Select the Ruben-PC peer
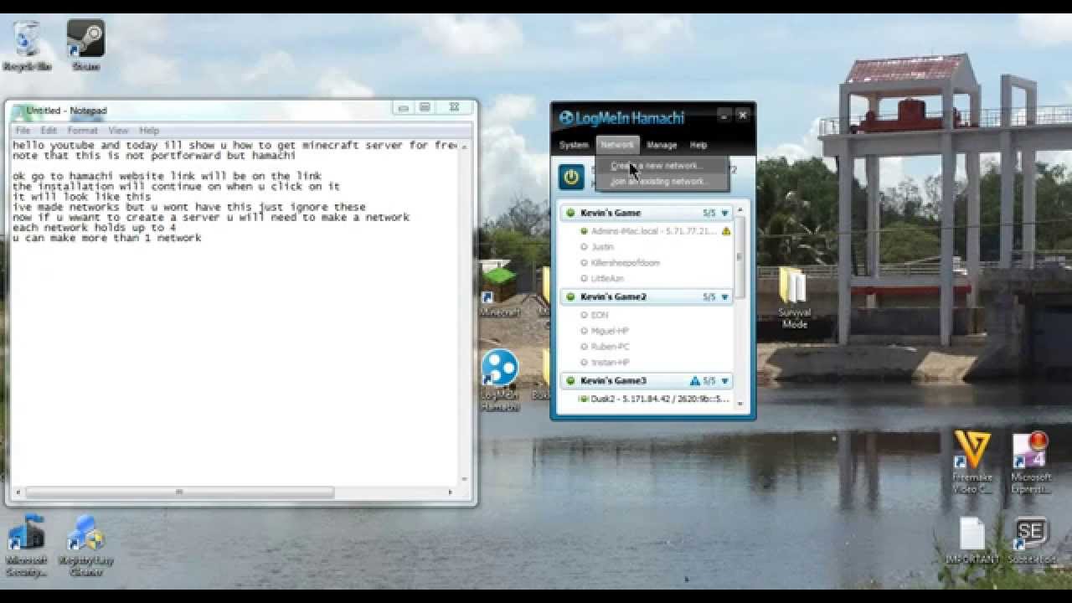1072x603 pixels. (610, 347)
